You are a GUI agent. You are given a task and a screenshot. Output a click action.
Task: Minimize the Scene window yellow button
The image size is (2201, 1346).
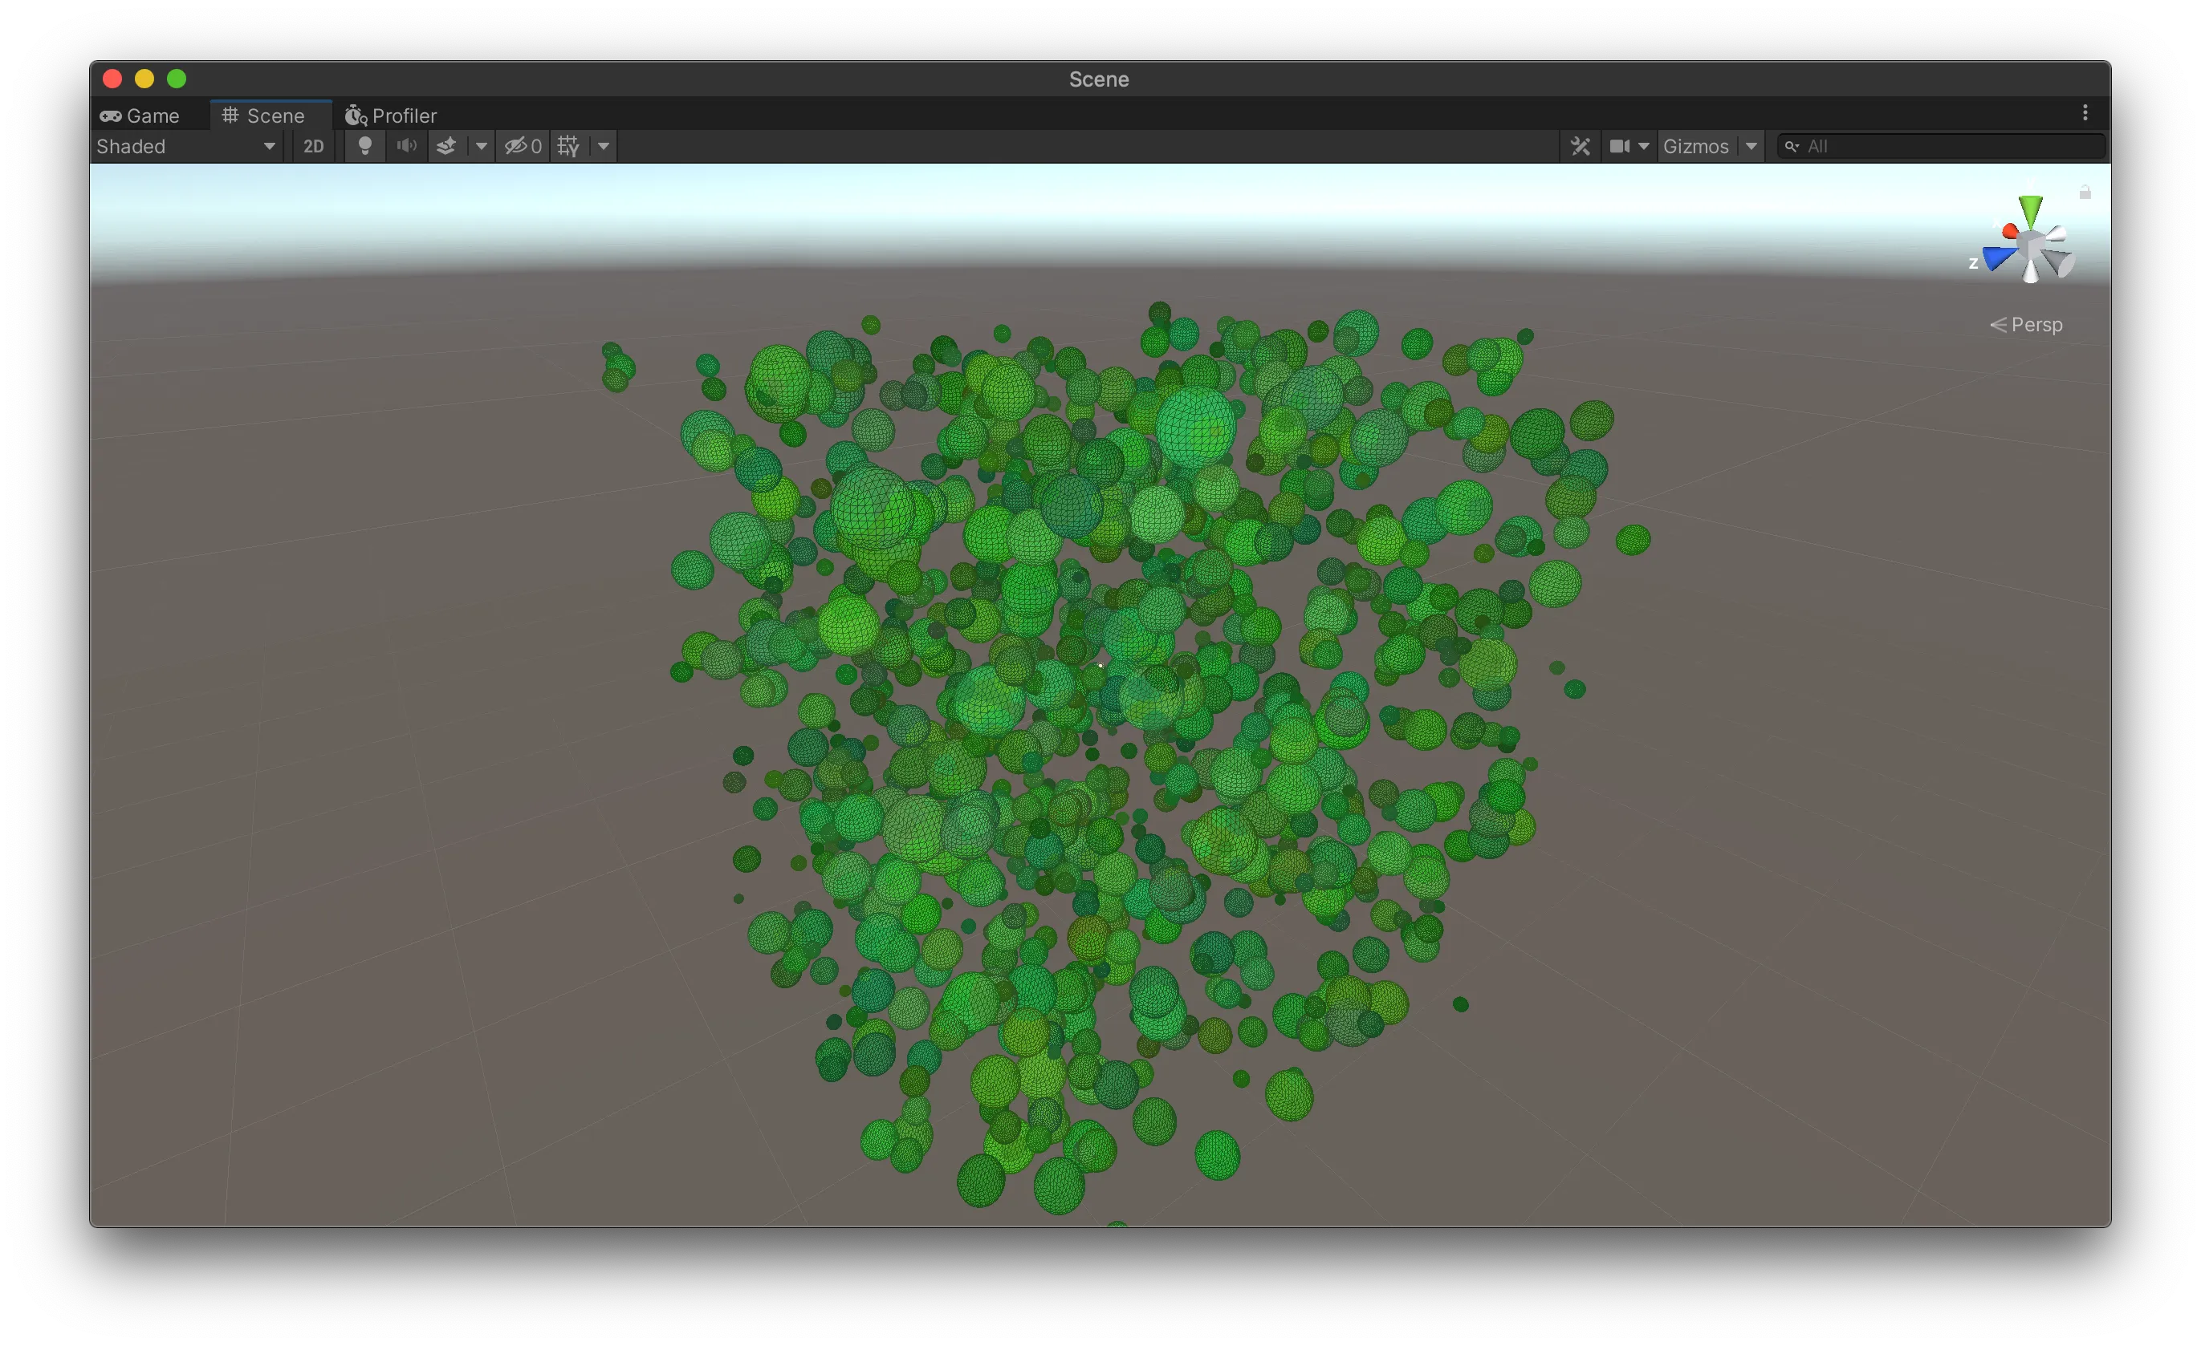[x=144, y=79]
